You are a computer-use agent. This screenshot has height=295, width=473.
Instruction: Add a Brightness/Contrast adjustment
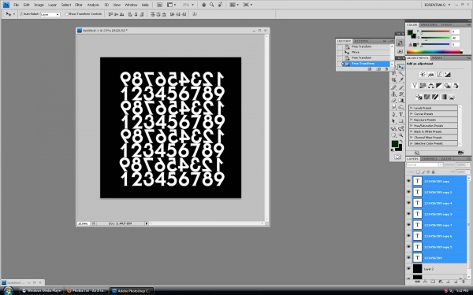tap(423, 75)
